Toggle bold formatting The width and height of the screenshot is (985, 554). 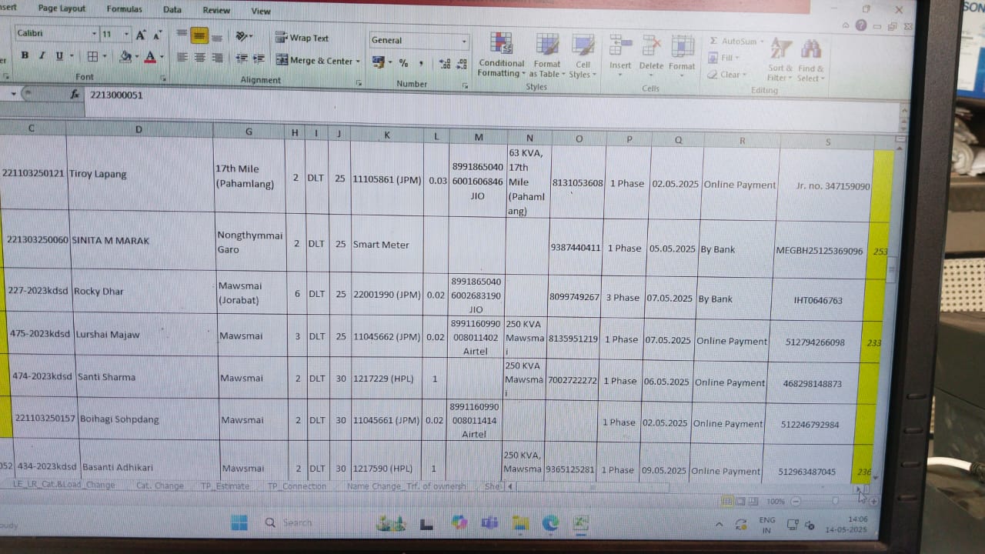25,55
